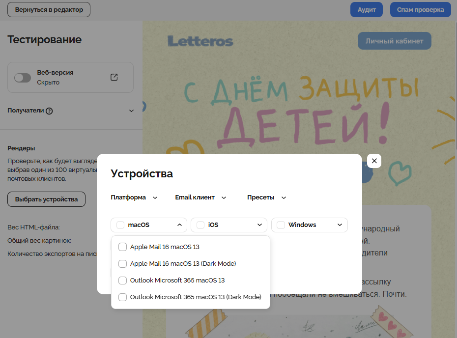The image size is (457, 338).
Task: Open the Пресеты dropdown
Action: pos(267,197)
